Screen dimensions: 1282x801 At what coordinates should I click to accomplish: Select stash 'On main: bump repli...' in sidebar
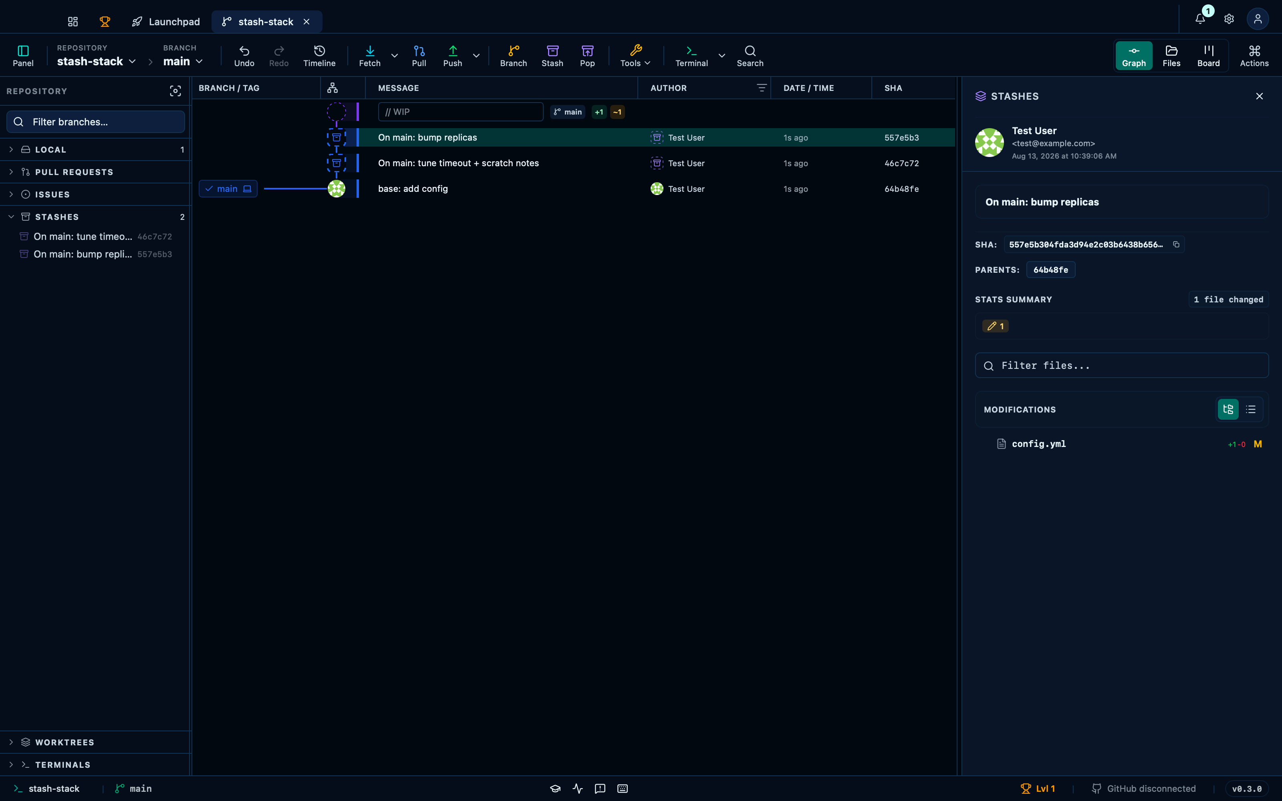[x=95, y=254]
